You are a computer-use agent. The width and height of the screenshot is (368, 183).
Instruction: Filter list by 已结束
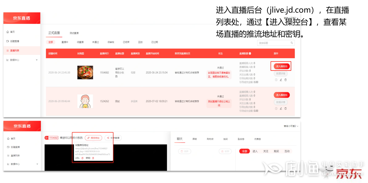(126, 42)
